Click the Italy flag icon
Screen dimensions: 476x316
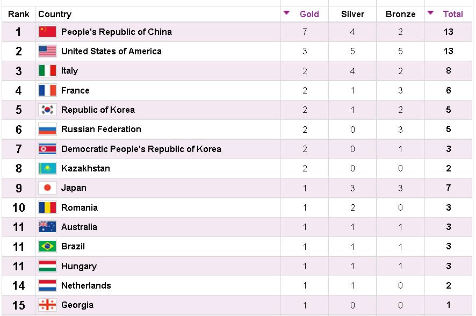[47, 71]
